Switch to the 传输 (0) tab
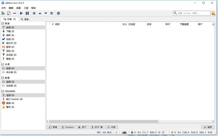This screenshot has height=136, width=218. tap(10, 19)
